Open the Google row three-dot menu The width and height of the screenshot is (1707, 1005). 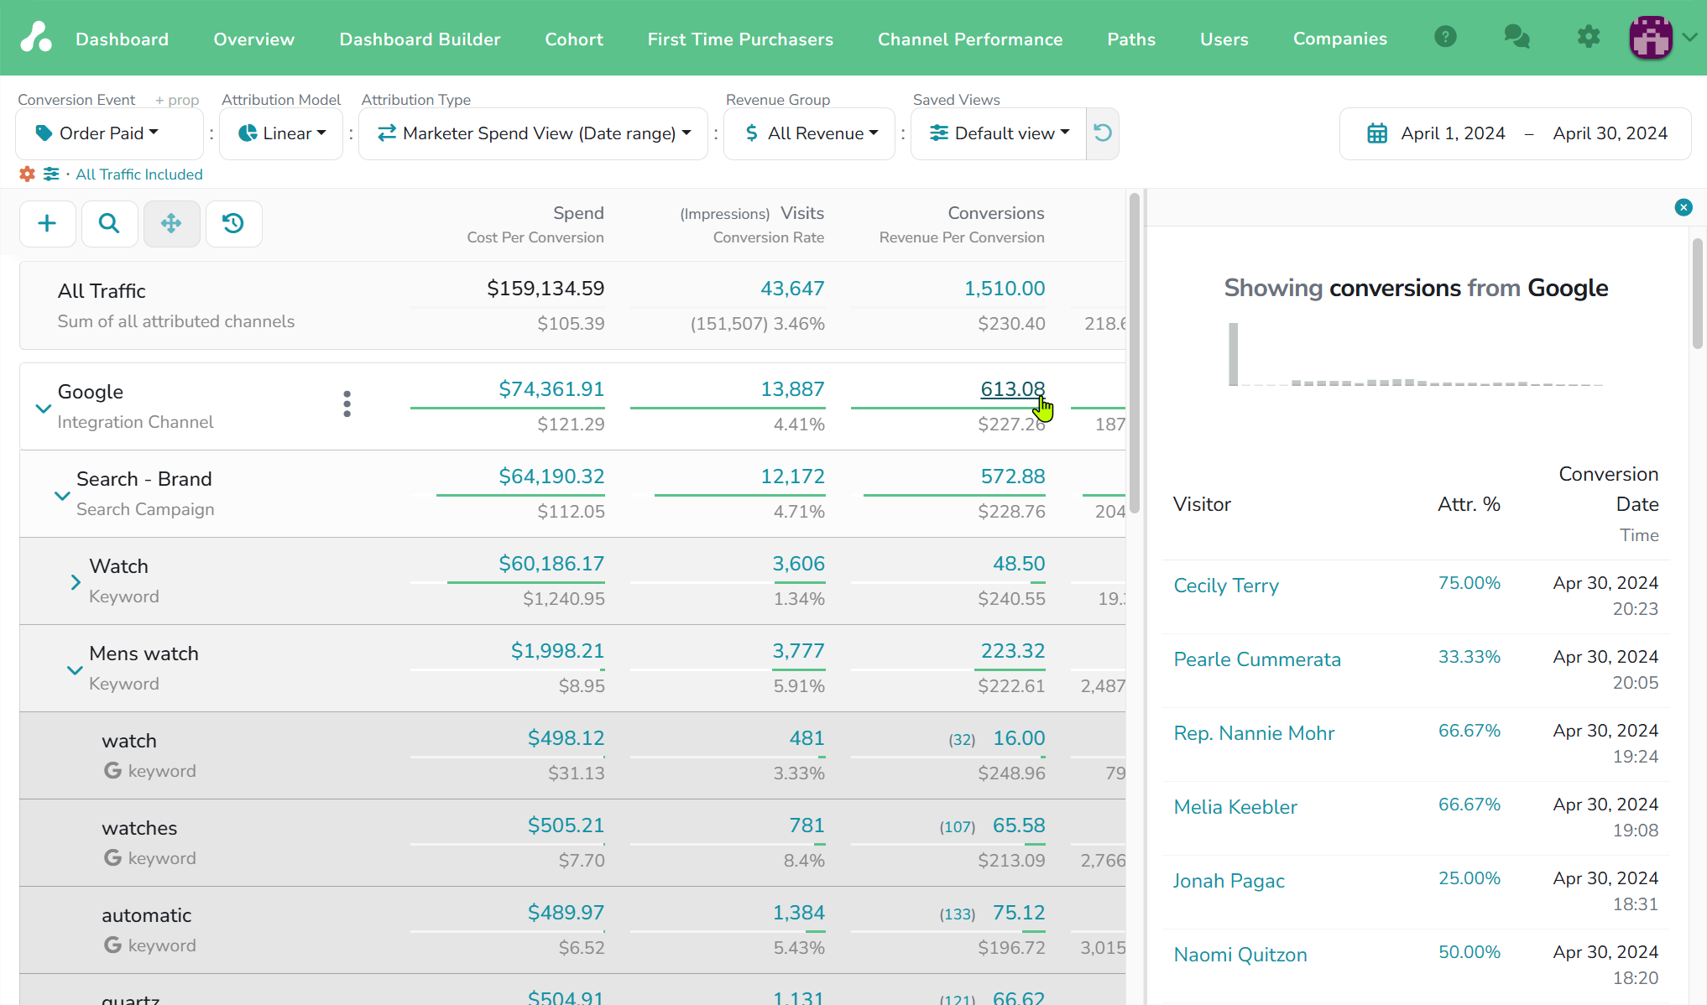click(347, 404)
